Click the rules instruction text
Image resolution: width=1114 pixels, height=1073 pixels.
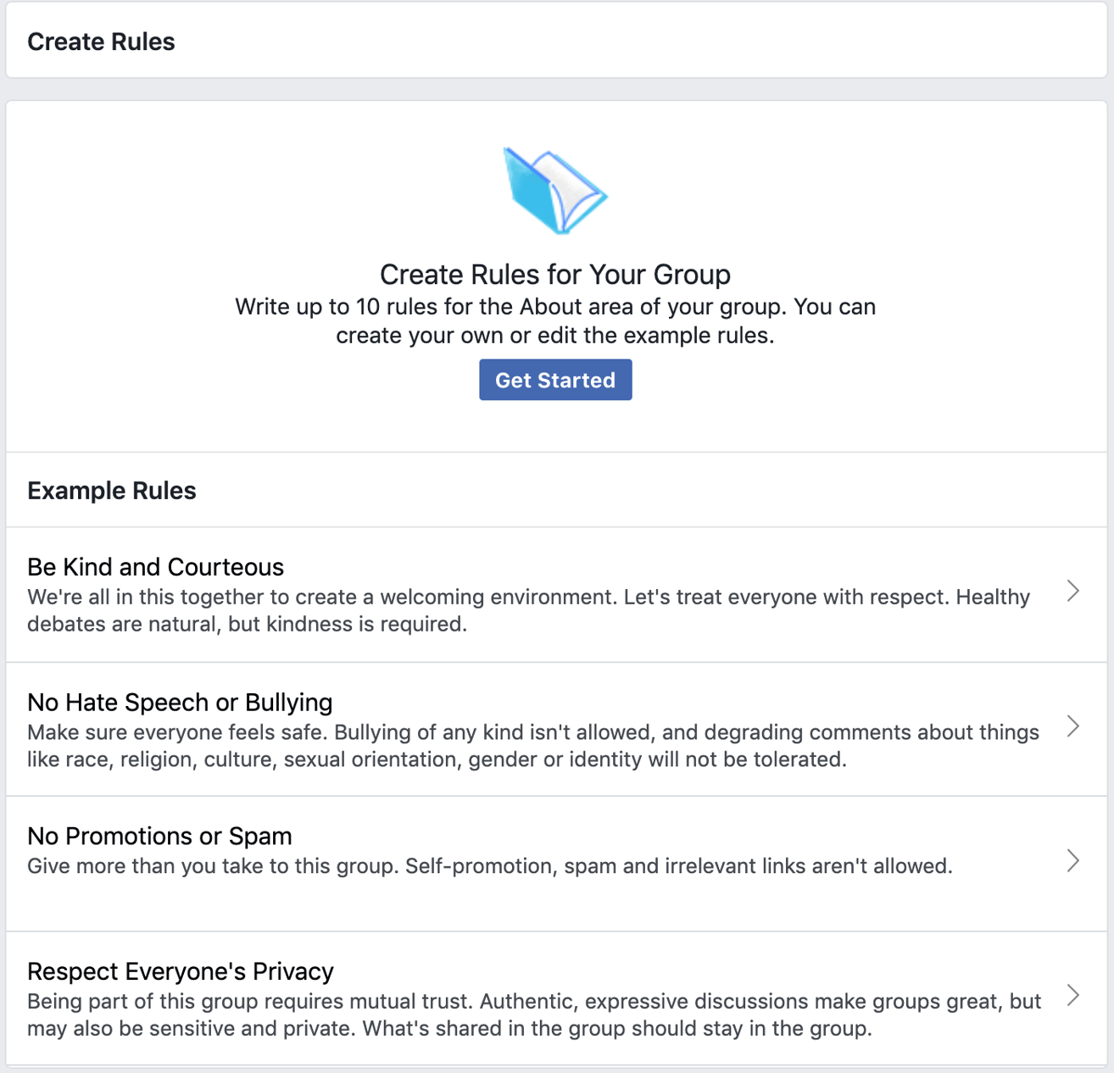tap(555, 320)
